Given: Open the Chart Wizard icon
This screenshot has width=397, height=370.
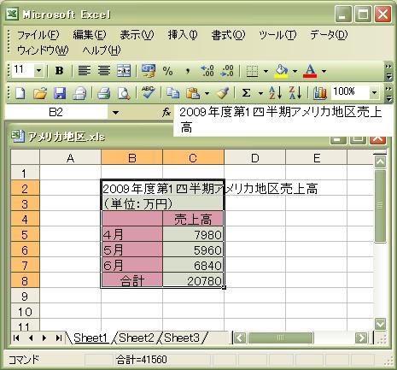Looking at the screenshot, I should coord(320,93).
